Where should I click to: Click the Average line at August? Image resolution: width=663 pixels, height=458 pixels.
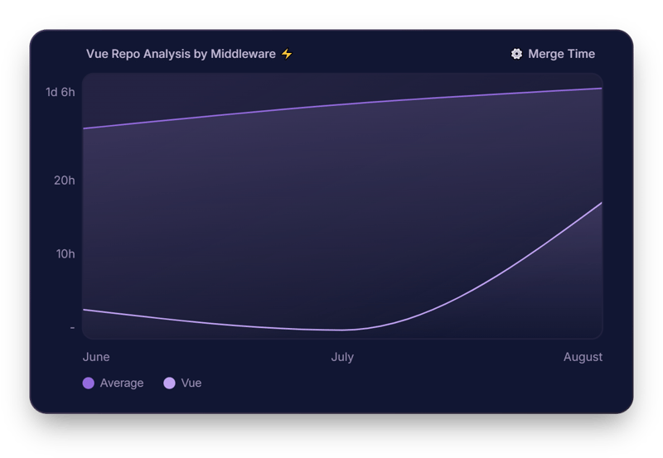click(600, 89)
